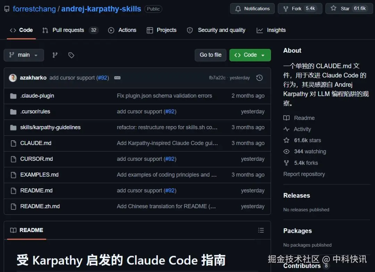This screenshot has height=272, width=375.
Task: Open the EXAMPLES.md file
Action: tap(40, 175)
